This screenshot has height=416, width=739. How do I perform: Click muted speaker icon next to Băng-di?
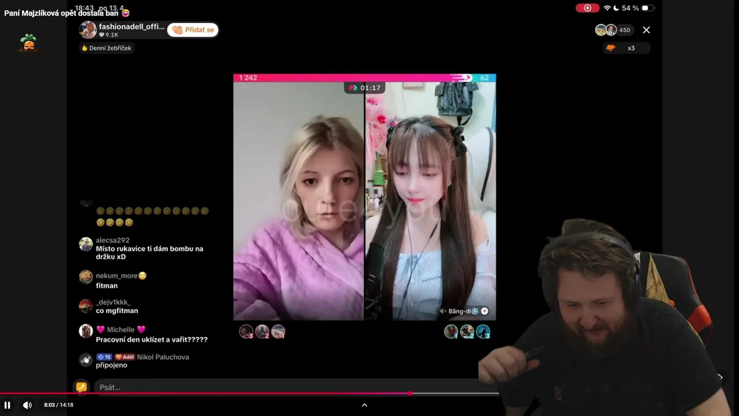pos(443,311)
